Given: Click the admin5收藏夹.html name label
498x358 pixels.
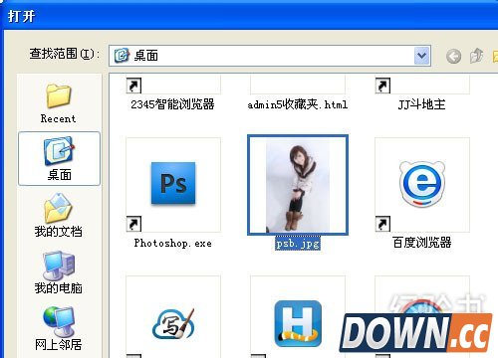Looking at the screenshot, I should click(x=298, y=104).
